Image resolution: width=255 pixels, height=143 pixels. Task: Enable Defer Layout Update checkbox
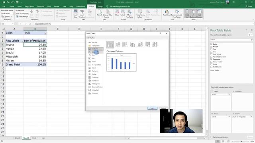tap(212, 137)
